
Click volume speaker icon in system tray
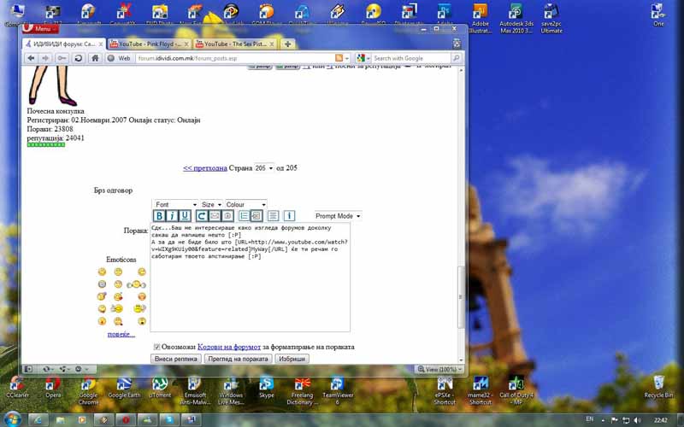637,420
